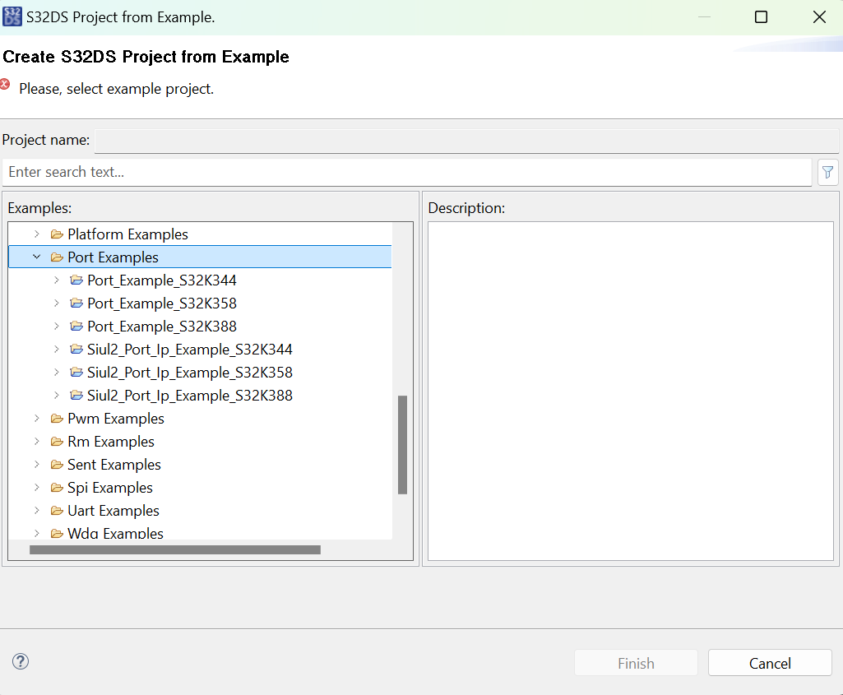
Task: Click the Uart Examples folder icon
Action: (x=56, y=510)
